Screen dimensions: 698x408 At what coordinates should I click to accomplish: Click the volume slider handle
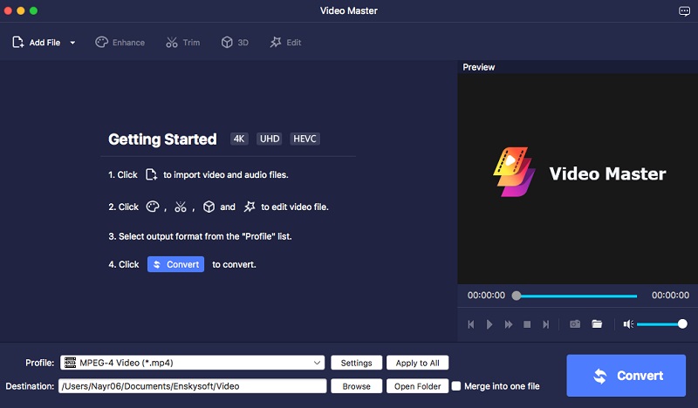682,324
